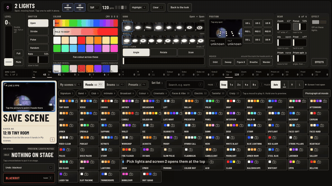
Task: Switch to the My scenes tab
Action: pos(71,85)
